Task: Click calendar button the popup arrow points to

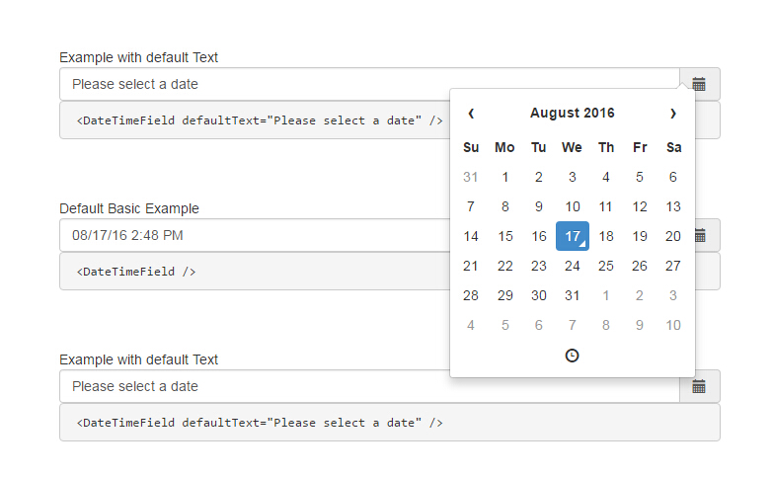Action: click(700, 84)
